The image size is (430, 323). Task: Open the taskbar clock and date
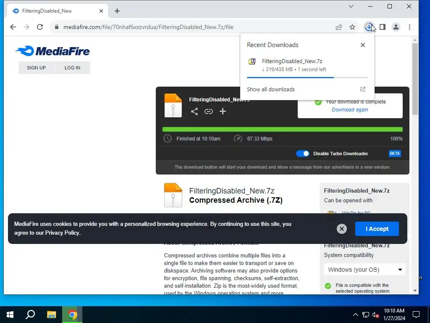pyautogui.click(x=394, y=315)
